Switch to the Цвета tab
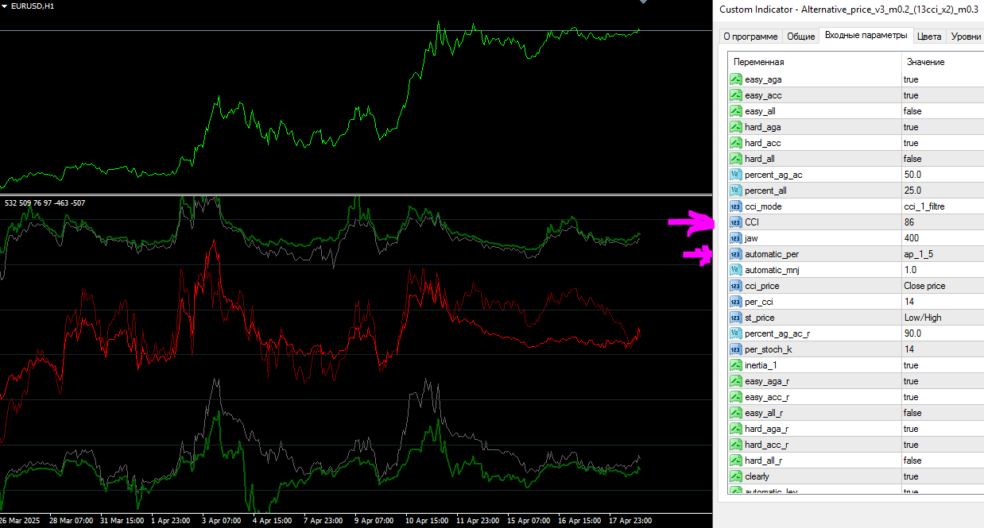This screenshot has width=984, height=528. [x=929, y=37]
